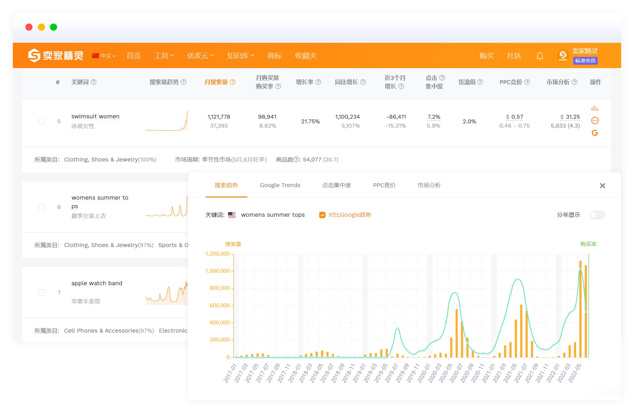Click help icon next to 搜索量趋势 header
This screenshot has width=634, height=410.
pos(183,82)
